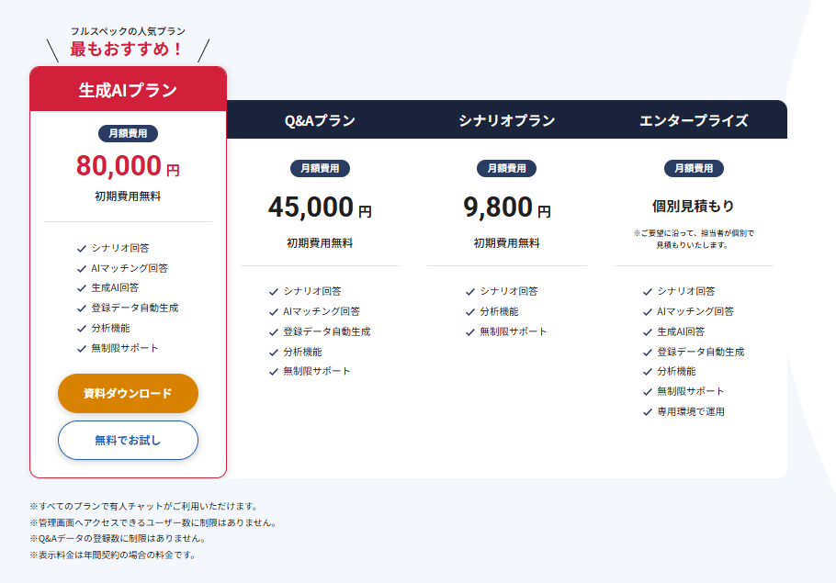Click checkmark beside 分析機能 in 生成AIプラン
Image resolution: width=836 pixels, height=583 pixels.
pos(82,329)
